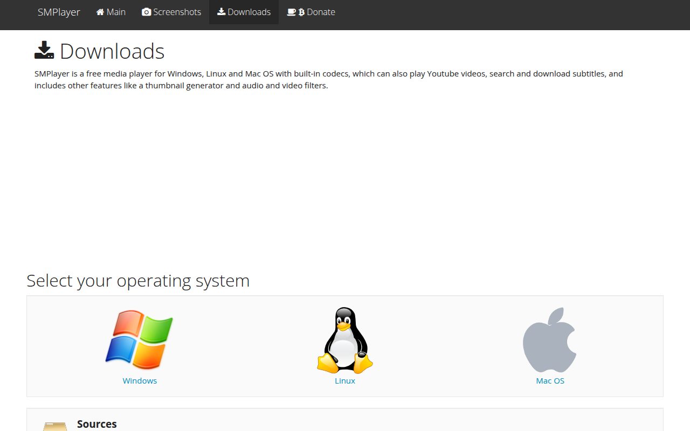
Task: Go to the Main nav tab
Action: click(111, 12)
